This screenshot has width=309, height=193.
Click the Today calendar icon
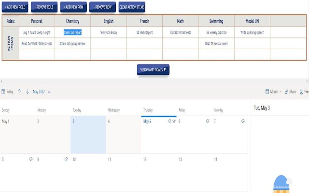click(4, 92)
